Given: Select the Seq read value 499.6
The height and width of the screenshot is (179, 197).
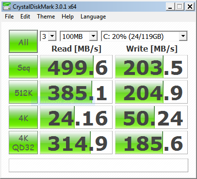Looking at the screenshot, I should coord(76,67).
